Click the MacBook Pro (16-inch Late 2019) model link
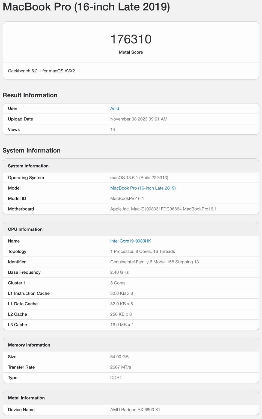Viewport: 262px width, 419px height. pyautogui.click(x=143, y=188)
